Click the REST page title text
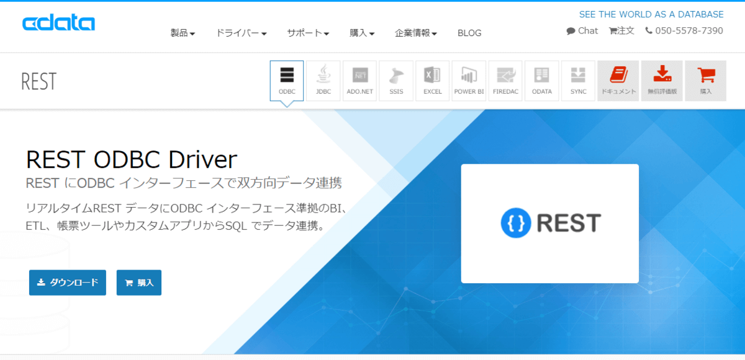This screenshot has height=360, width=745. (38, 81)
